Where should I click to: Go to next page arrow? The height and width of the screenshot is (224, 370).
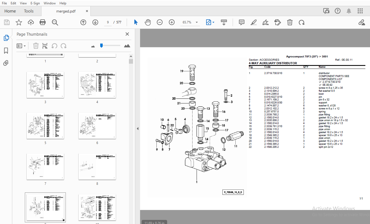click(x=95, y=22)
